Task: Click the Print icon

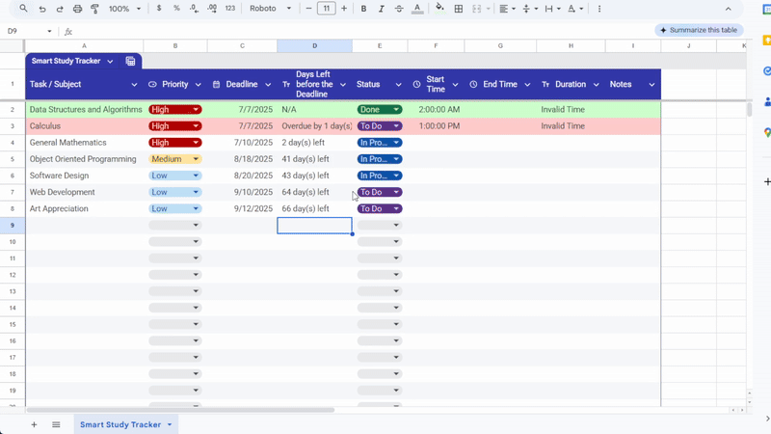Action: [x=77, y=9]
